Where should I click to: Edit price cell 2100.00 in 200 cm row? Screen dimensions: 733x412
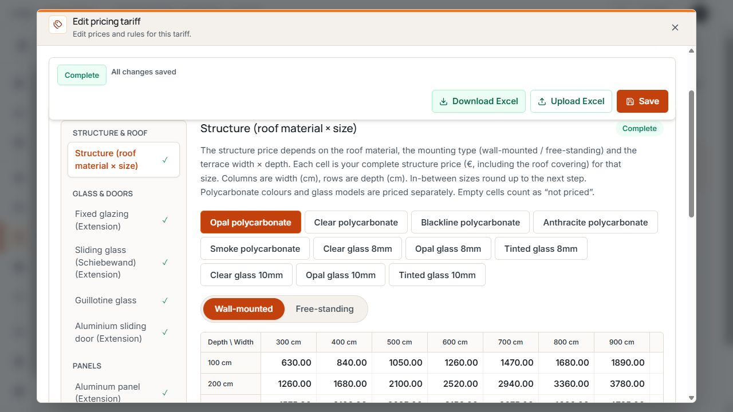pyautogui.click(x=400, y=384)
